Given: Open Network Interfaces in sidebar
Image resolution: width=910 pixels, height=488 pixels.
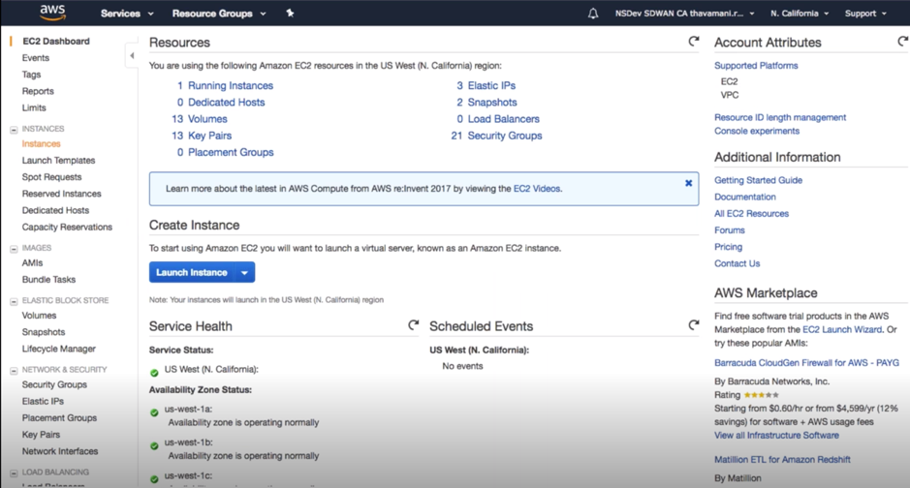Looking at the screenshot, I should [60, 451].
